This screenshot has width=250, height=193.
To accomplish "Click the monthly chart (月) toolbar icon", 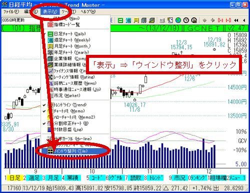I will (136, 20).
